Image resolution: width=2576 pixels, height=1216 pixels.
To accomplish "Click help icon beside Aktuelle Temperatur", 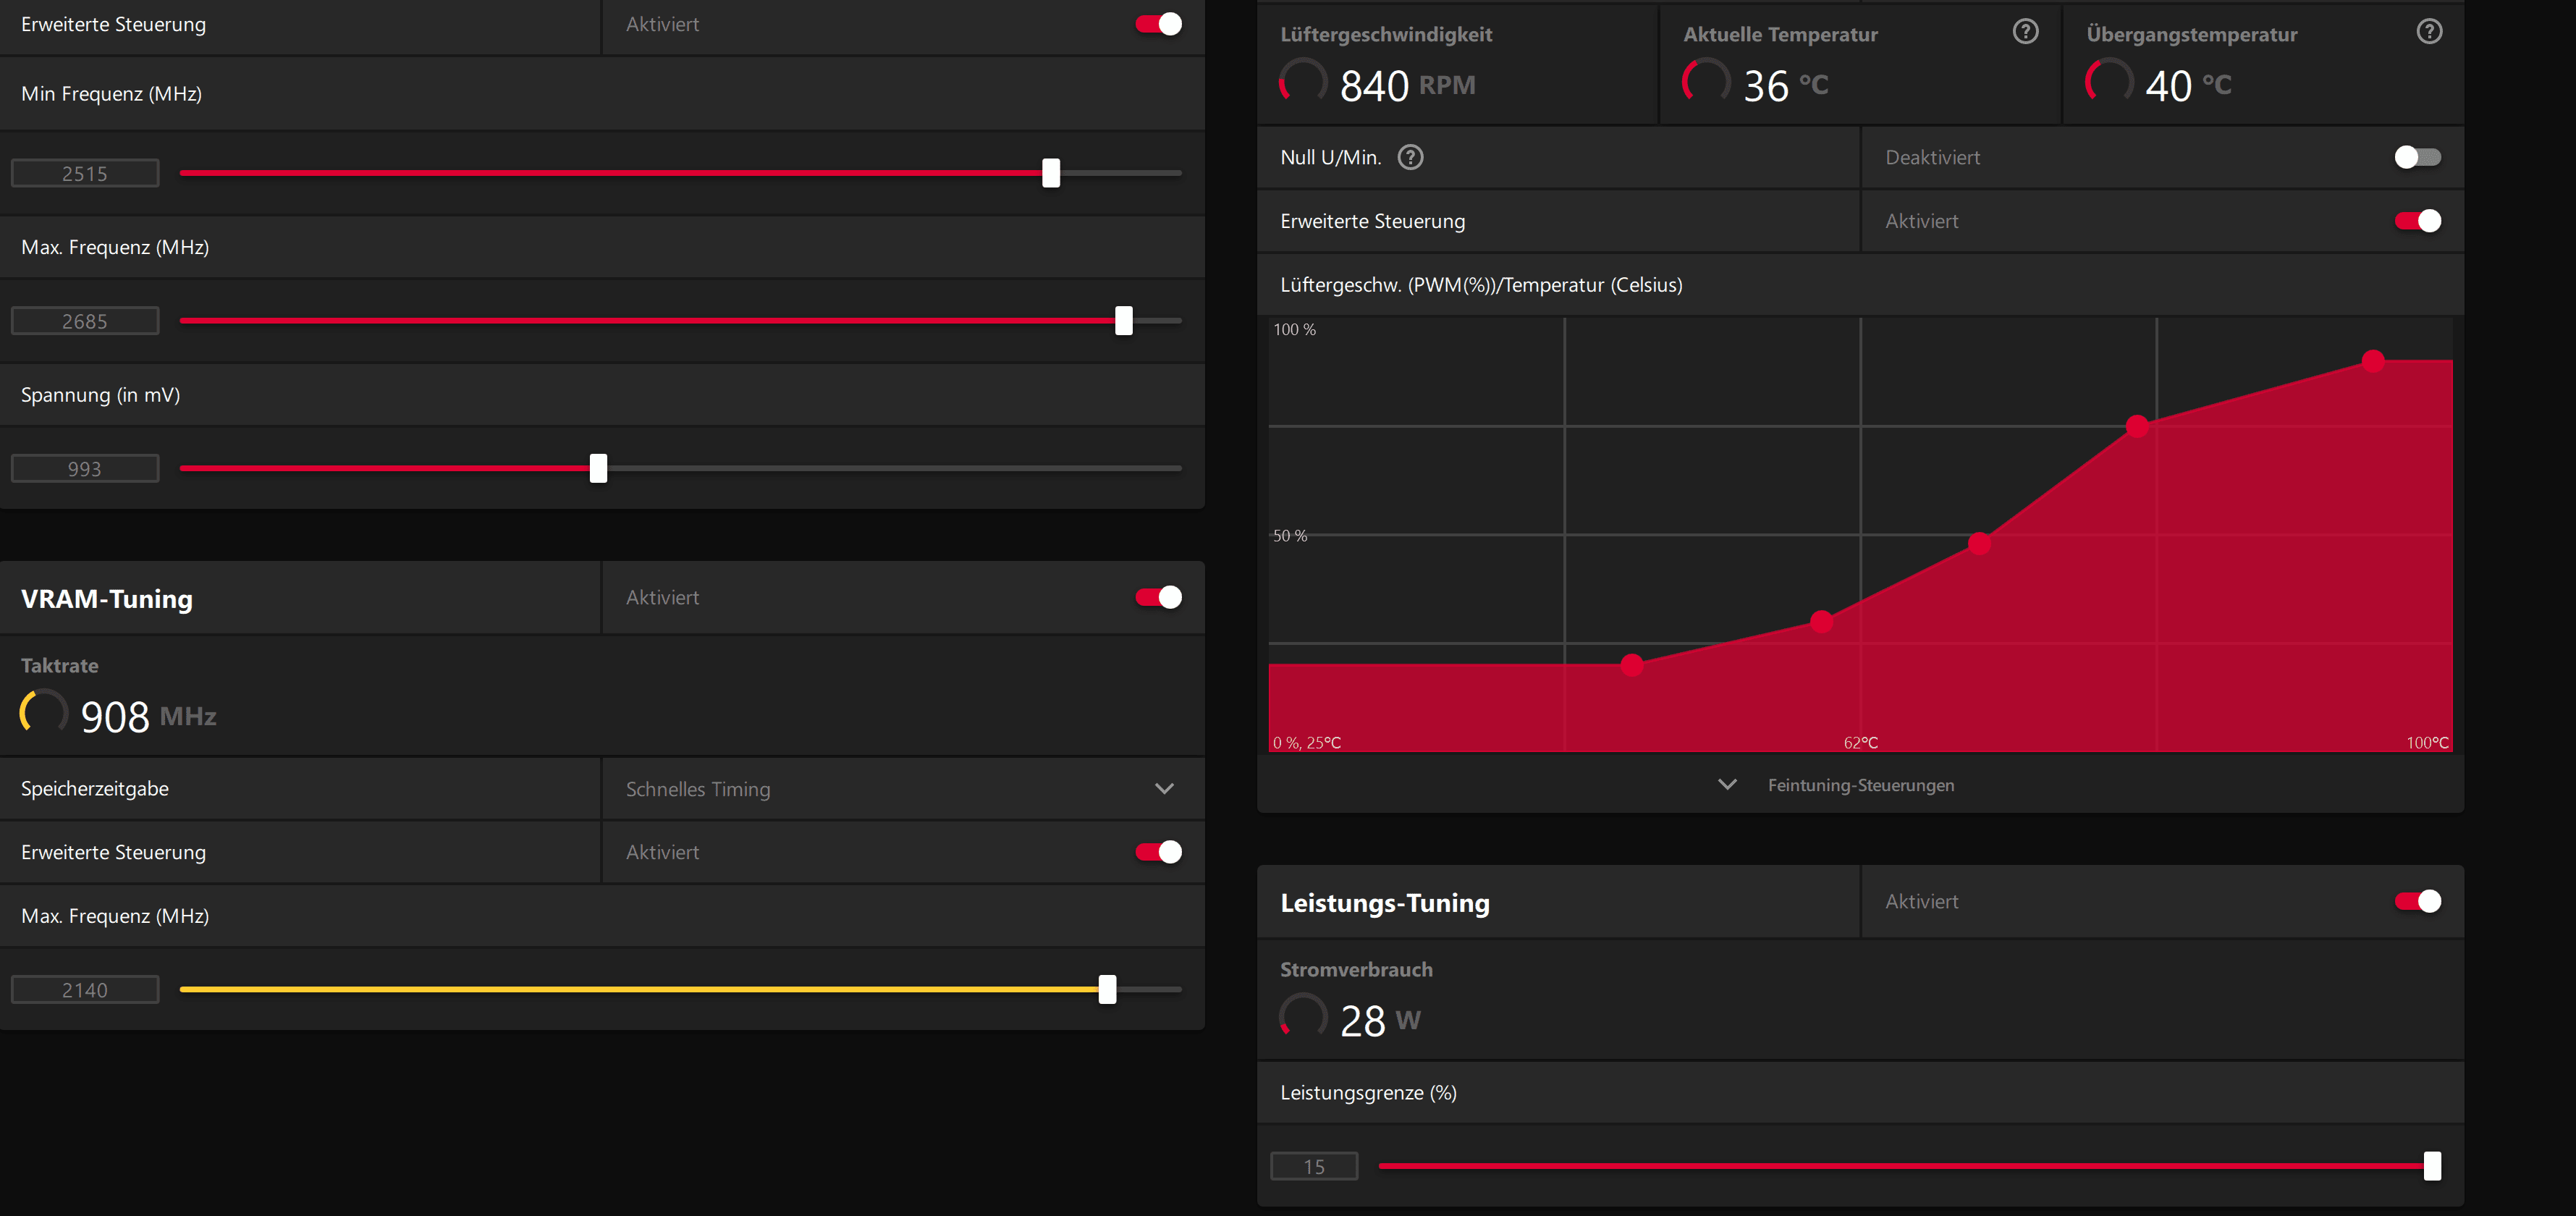I will (x=2025, y=32).
